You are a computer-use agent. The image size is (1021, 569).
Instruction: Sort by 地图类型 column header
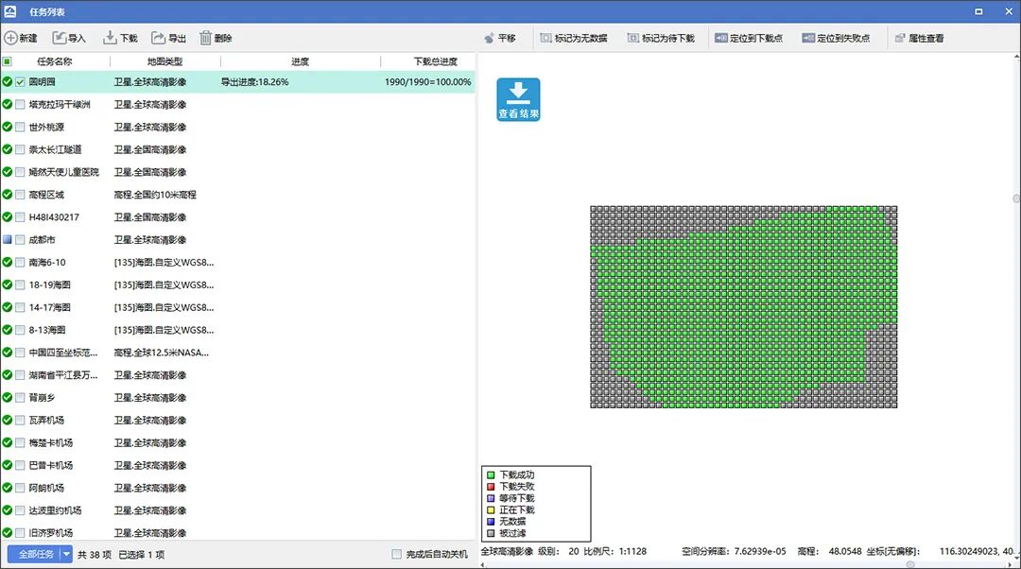[x=165, y=61]
